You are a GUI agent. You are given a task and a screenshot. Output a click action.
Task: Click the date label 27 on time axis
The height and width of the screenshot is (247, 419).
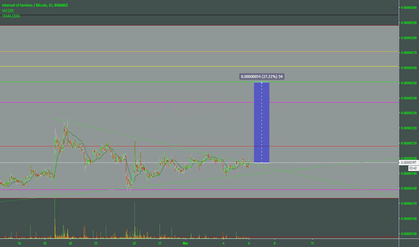click(160, 243)
